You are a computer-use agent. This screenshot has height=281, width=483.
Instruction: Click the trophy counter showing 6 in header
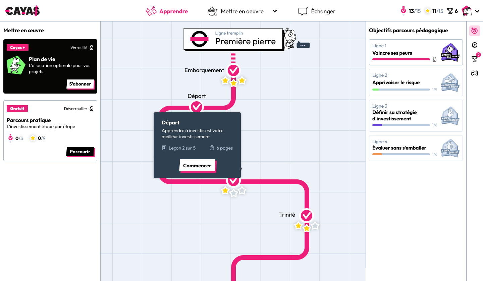[x=451, y=11]
